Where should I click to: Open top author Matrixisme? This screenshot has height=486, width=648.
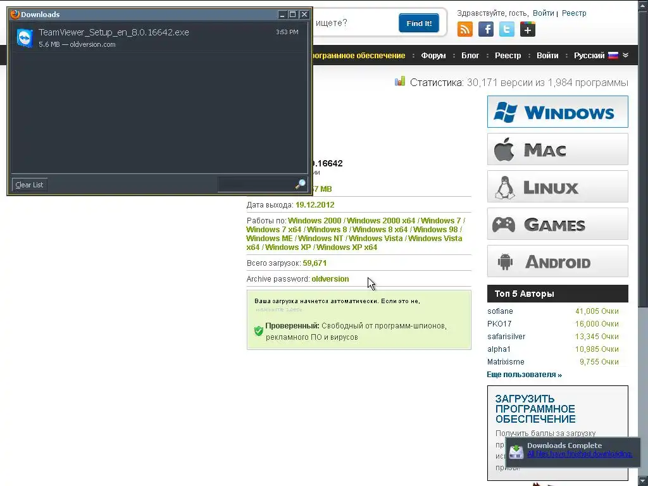(506, 362)
